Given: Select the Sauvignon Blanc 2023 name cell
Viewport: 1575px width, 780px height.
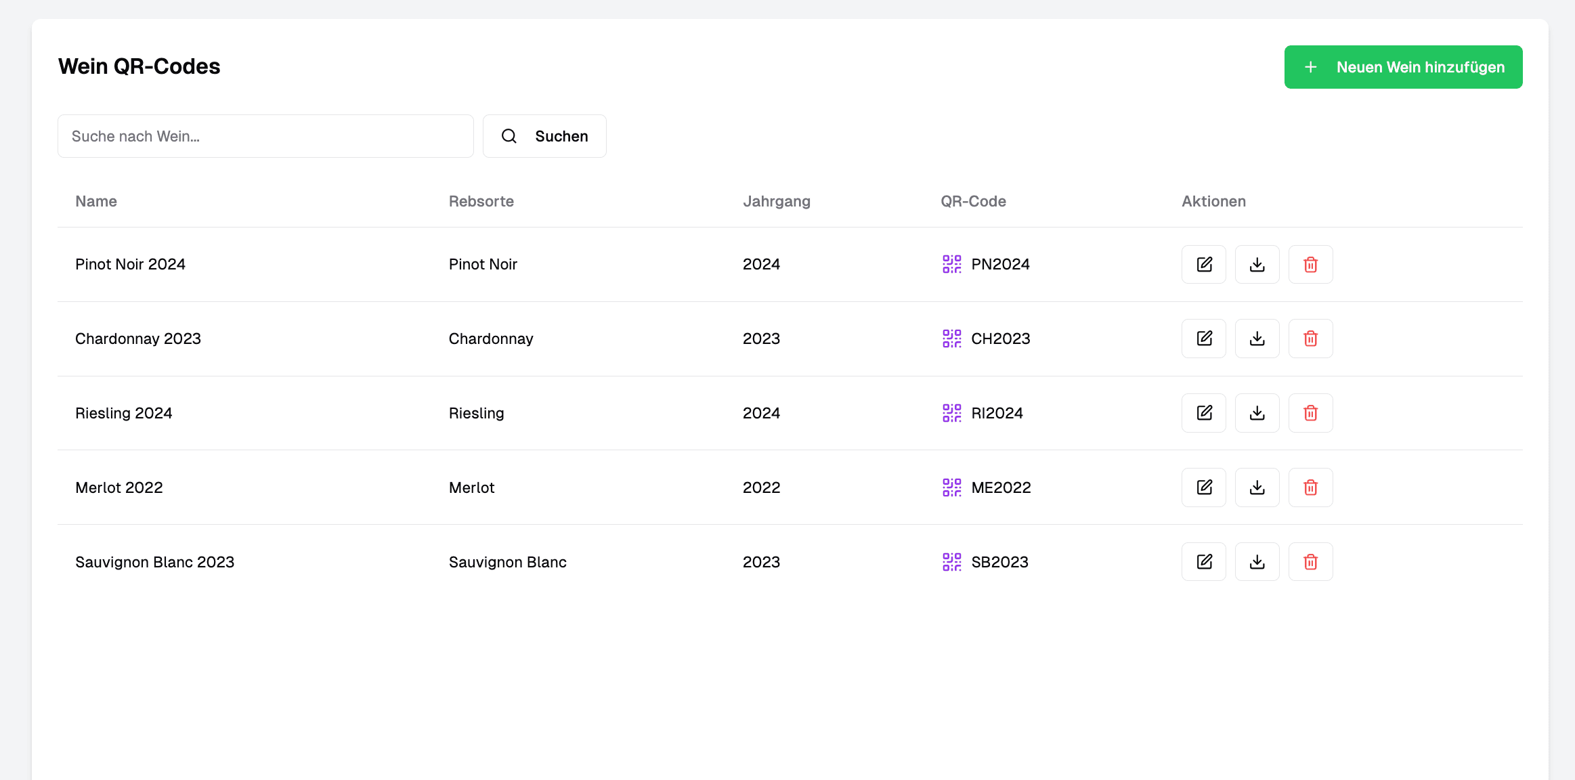Looking at the screenshot, I should [x=155, y=562].
